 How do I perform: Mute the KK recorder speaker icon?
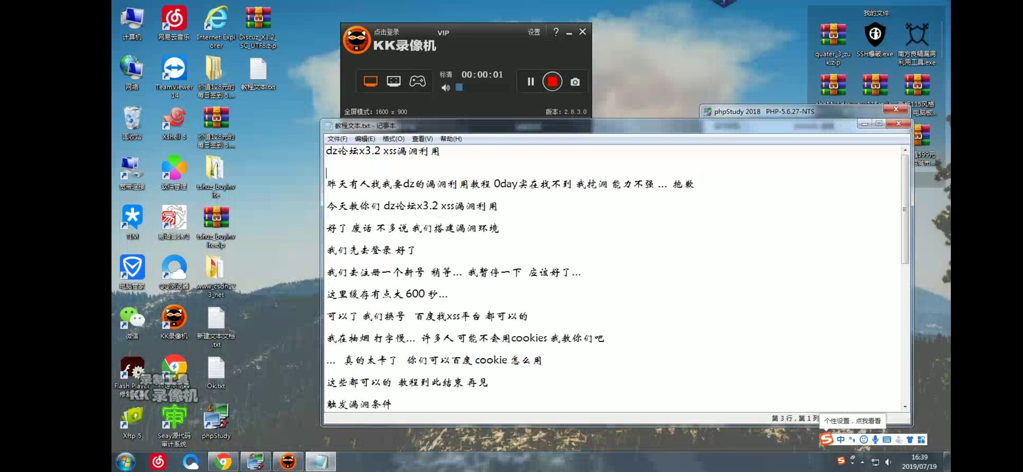pyautogui.click(x=445, y=88)
